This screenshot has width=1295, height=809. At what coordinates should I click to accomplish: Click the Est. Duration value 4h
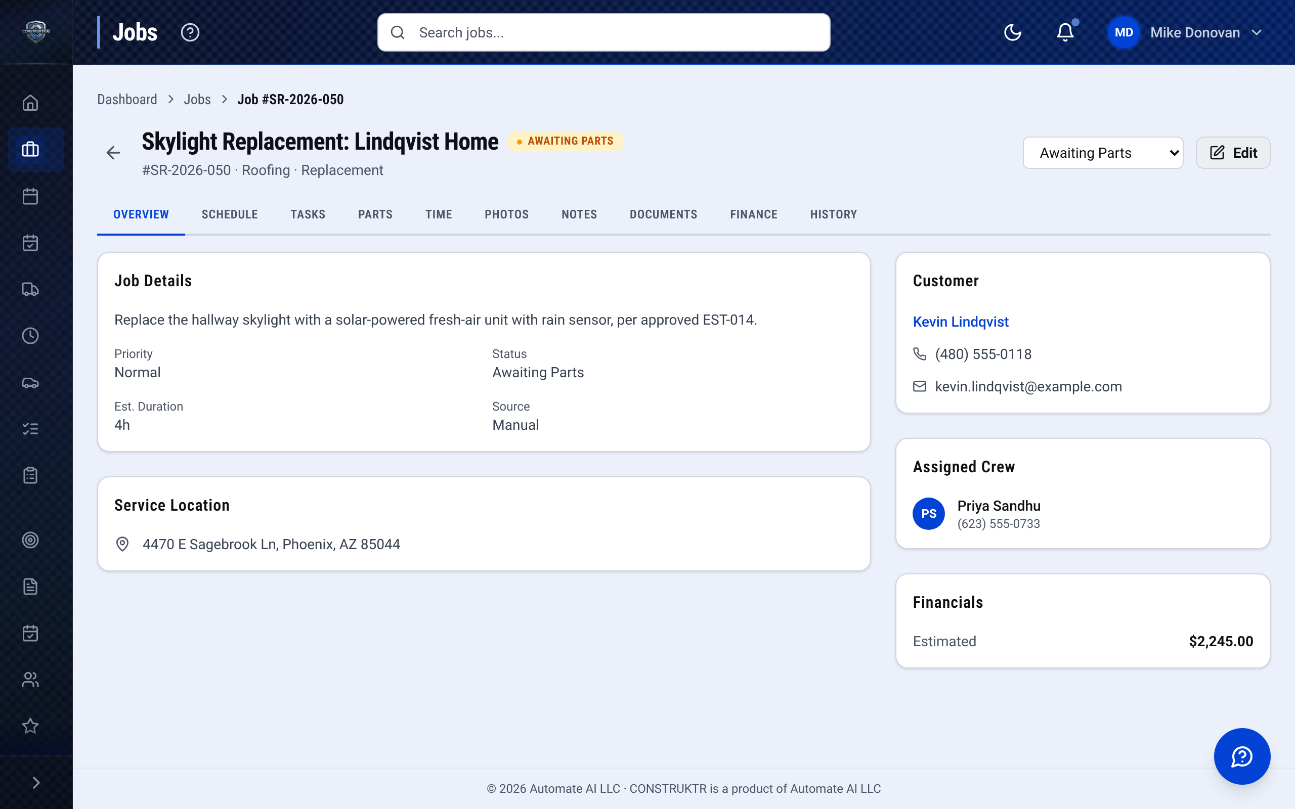(x=122, y=425)
